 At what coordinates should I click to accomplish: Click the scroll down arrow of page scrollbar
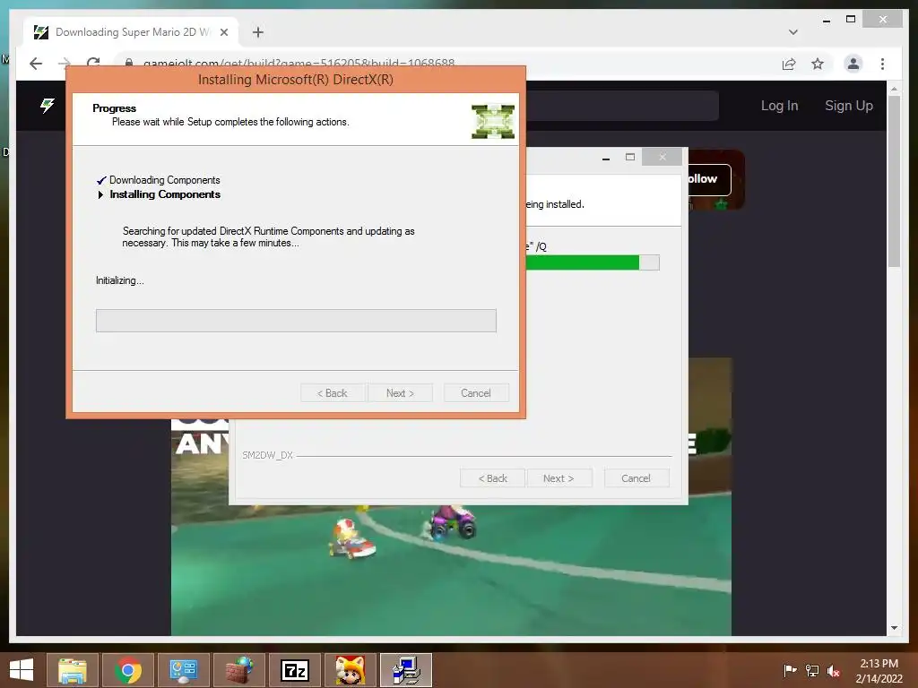894,628
